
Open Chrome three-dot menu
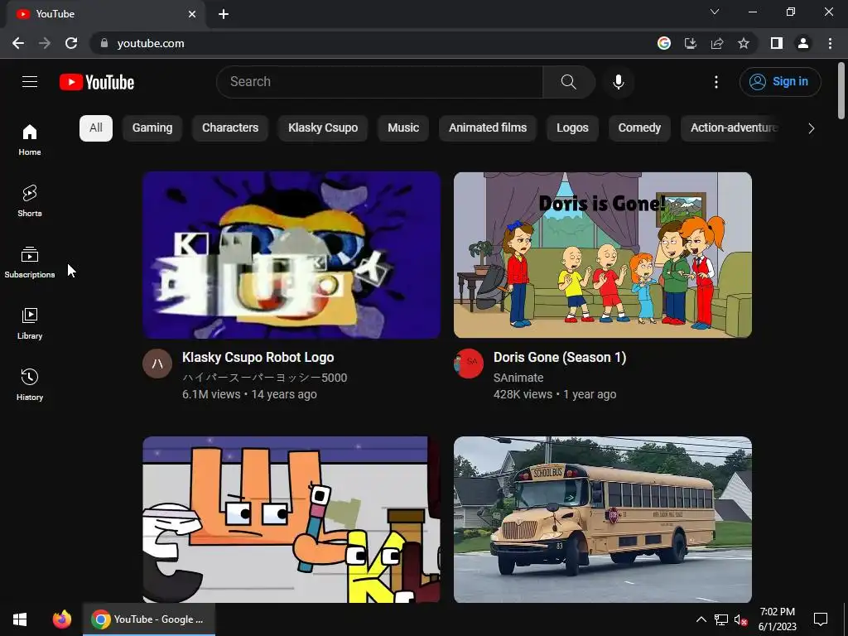tap(830, 43)
